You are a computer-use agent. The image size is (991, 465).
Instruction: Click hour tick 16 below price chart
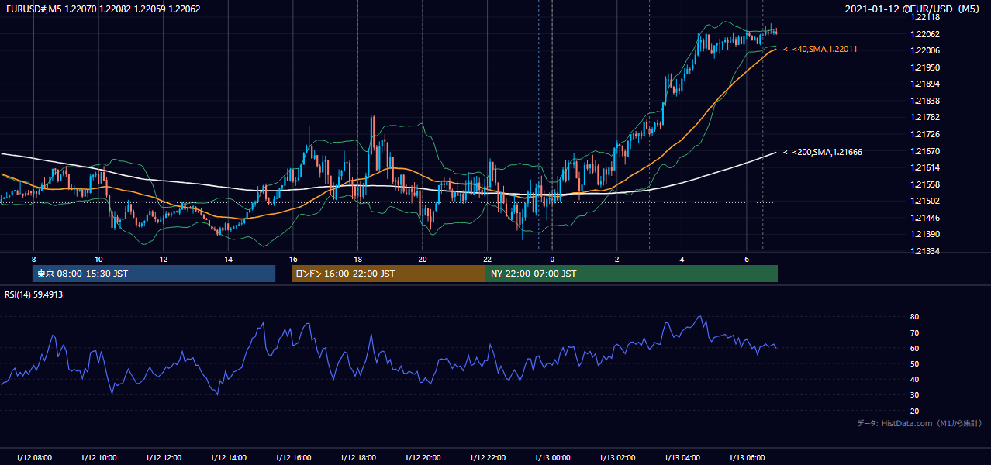(x=292, y=258)
